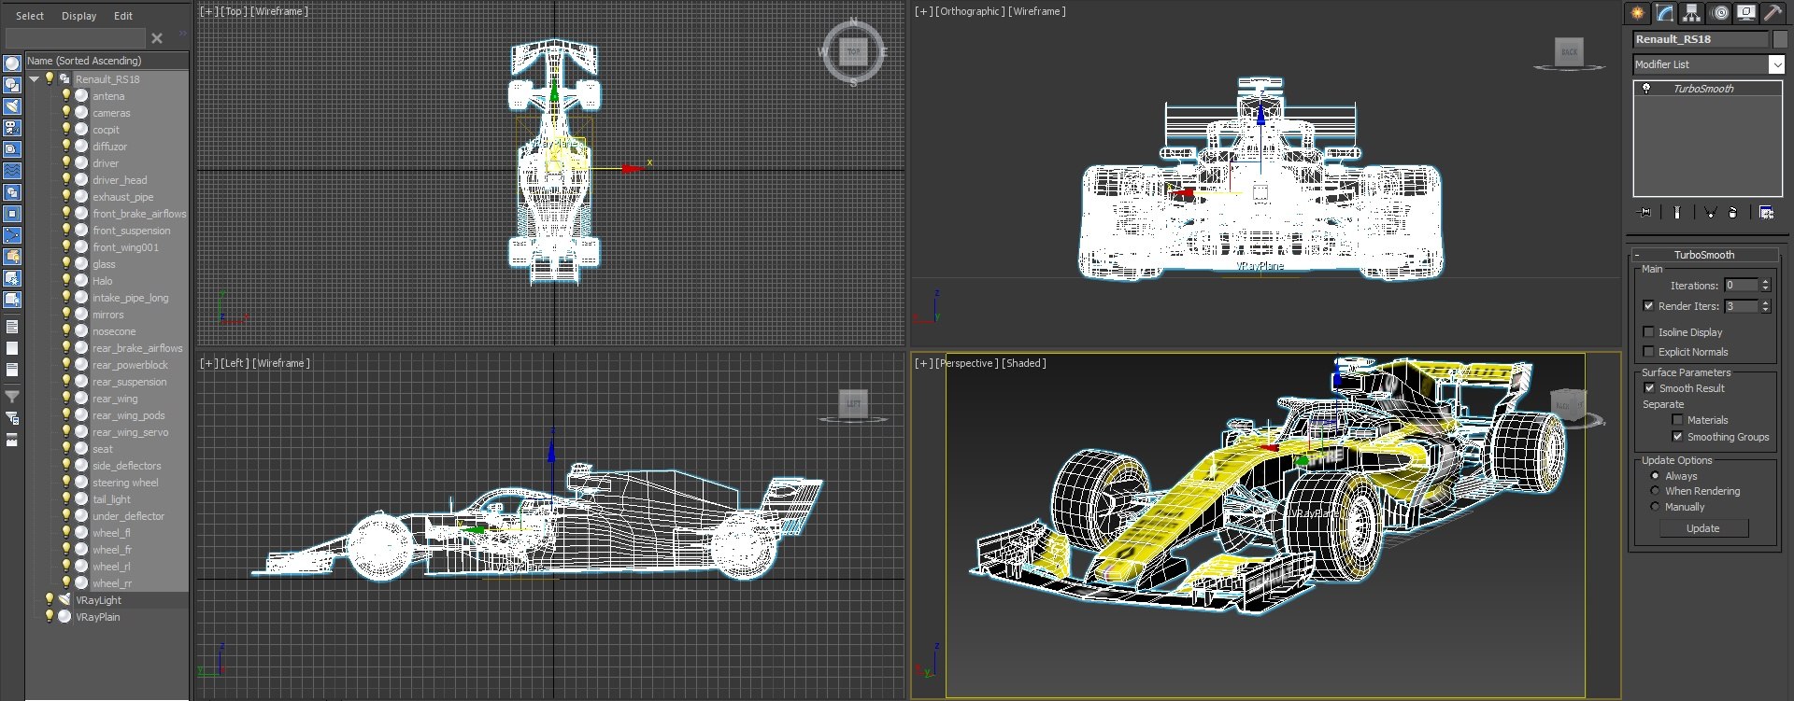Open the Perspective viewport [+] menu
Image resolution: width=1794 pixels, height=701 pixels.
[x=923, y=363]
